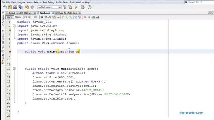Click inside the Search (Ctrl+I) field

pos(201,2)
